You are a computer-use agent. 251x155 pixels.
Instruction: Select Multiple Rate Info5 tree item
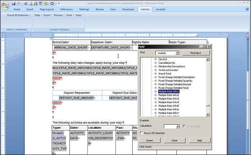pyautogui.click(x=169, y=106)
